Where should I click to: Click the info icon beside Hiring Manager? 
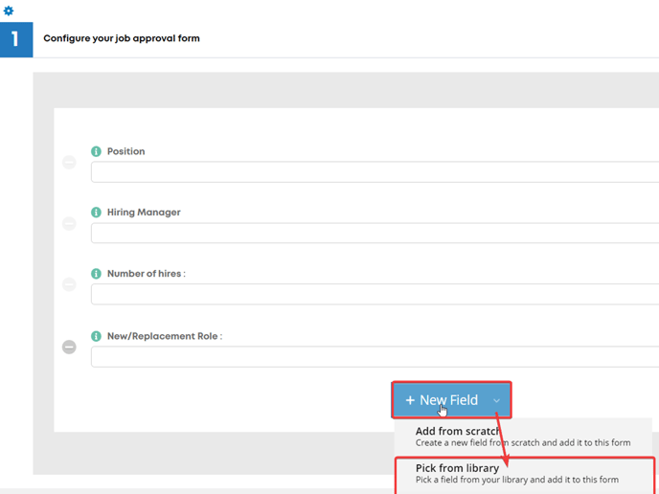click(96, 213)
